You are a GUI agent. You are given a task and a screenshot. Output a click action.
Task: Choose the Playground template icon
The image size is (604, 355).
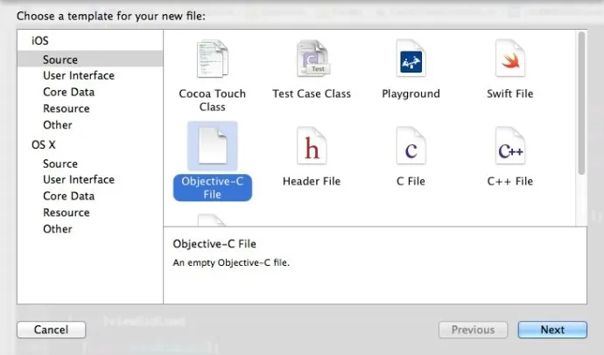click(411, 59)
